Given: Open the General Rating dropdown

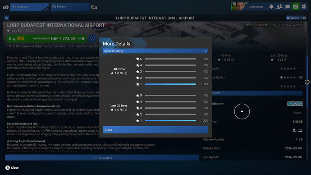Looking at the screenshot, I should coord(155,51).
